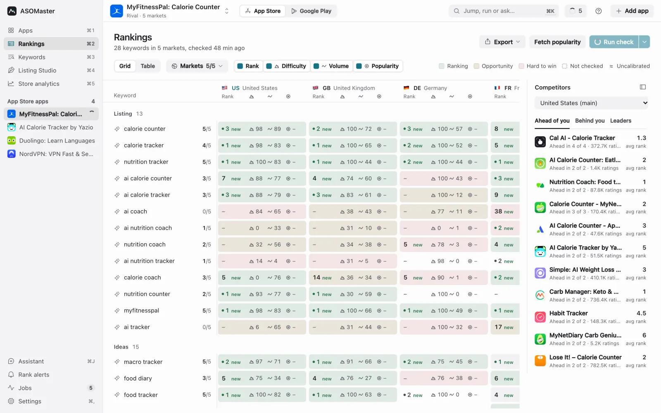
Task: Go to Keywords in the sidebar
Action: pyautogui.click(x=51, y=57)
